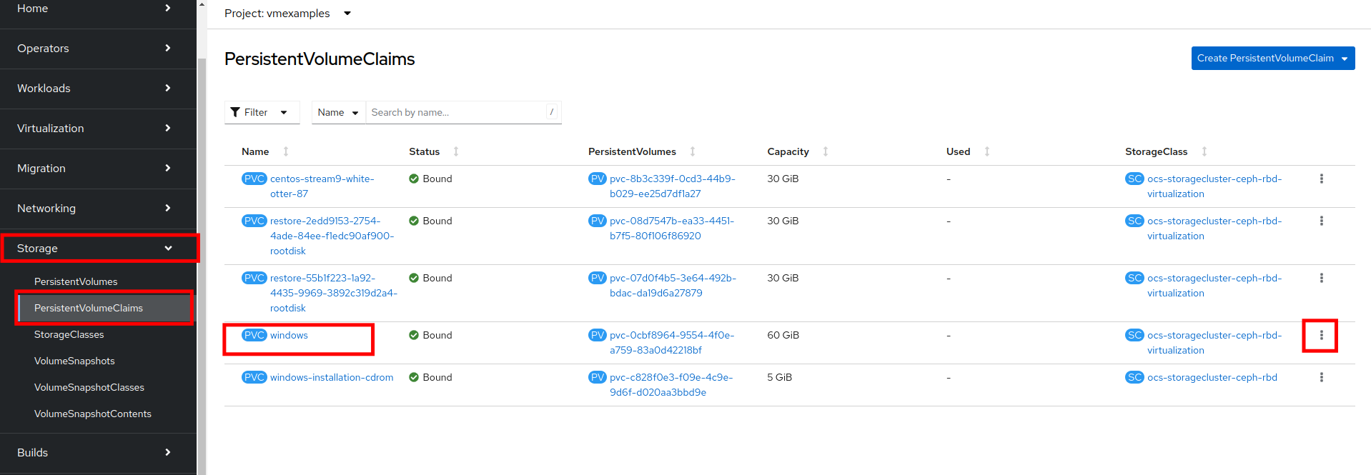Click the PersistentVolumeClaims page heading
1371x475 pixels.
point(320,59)
